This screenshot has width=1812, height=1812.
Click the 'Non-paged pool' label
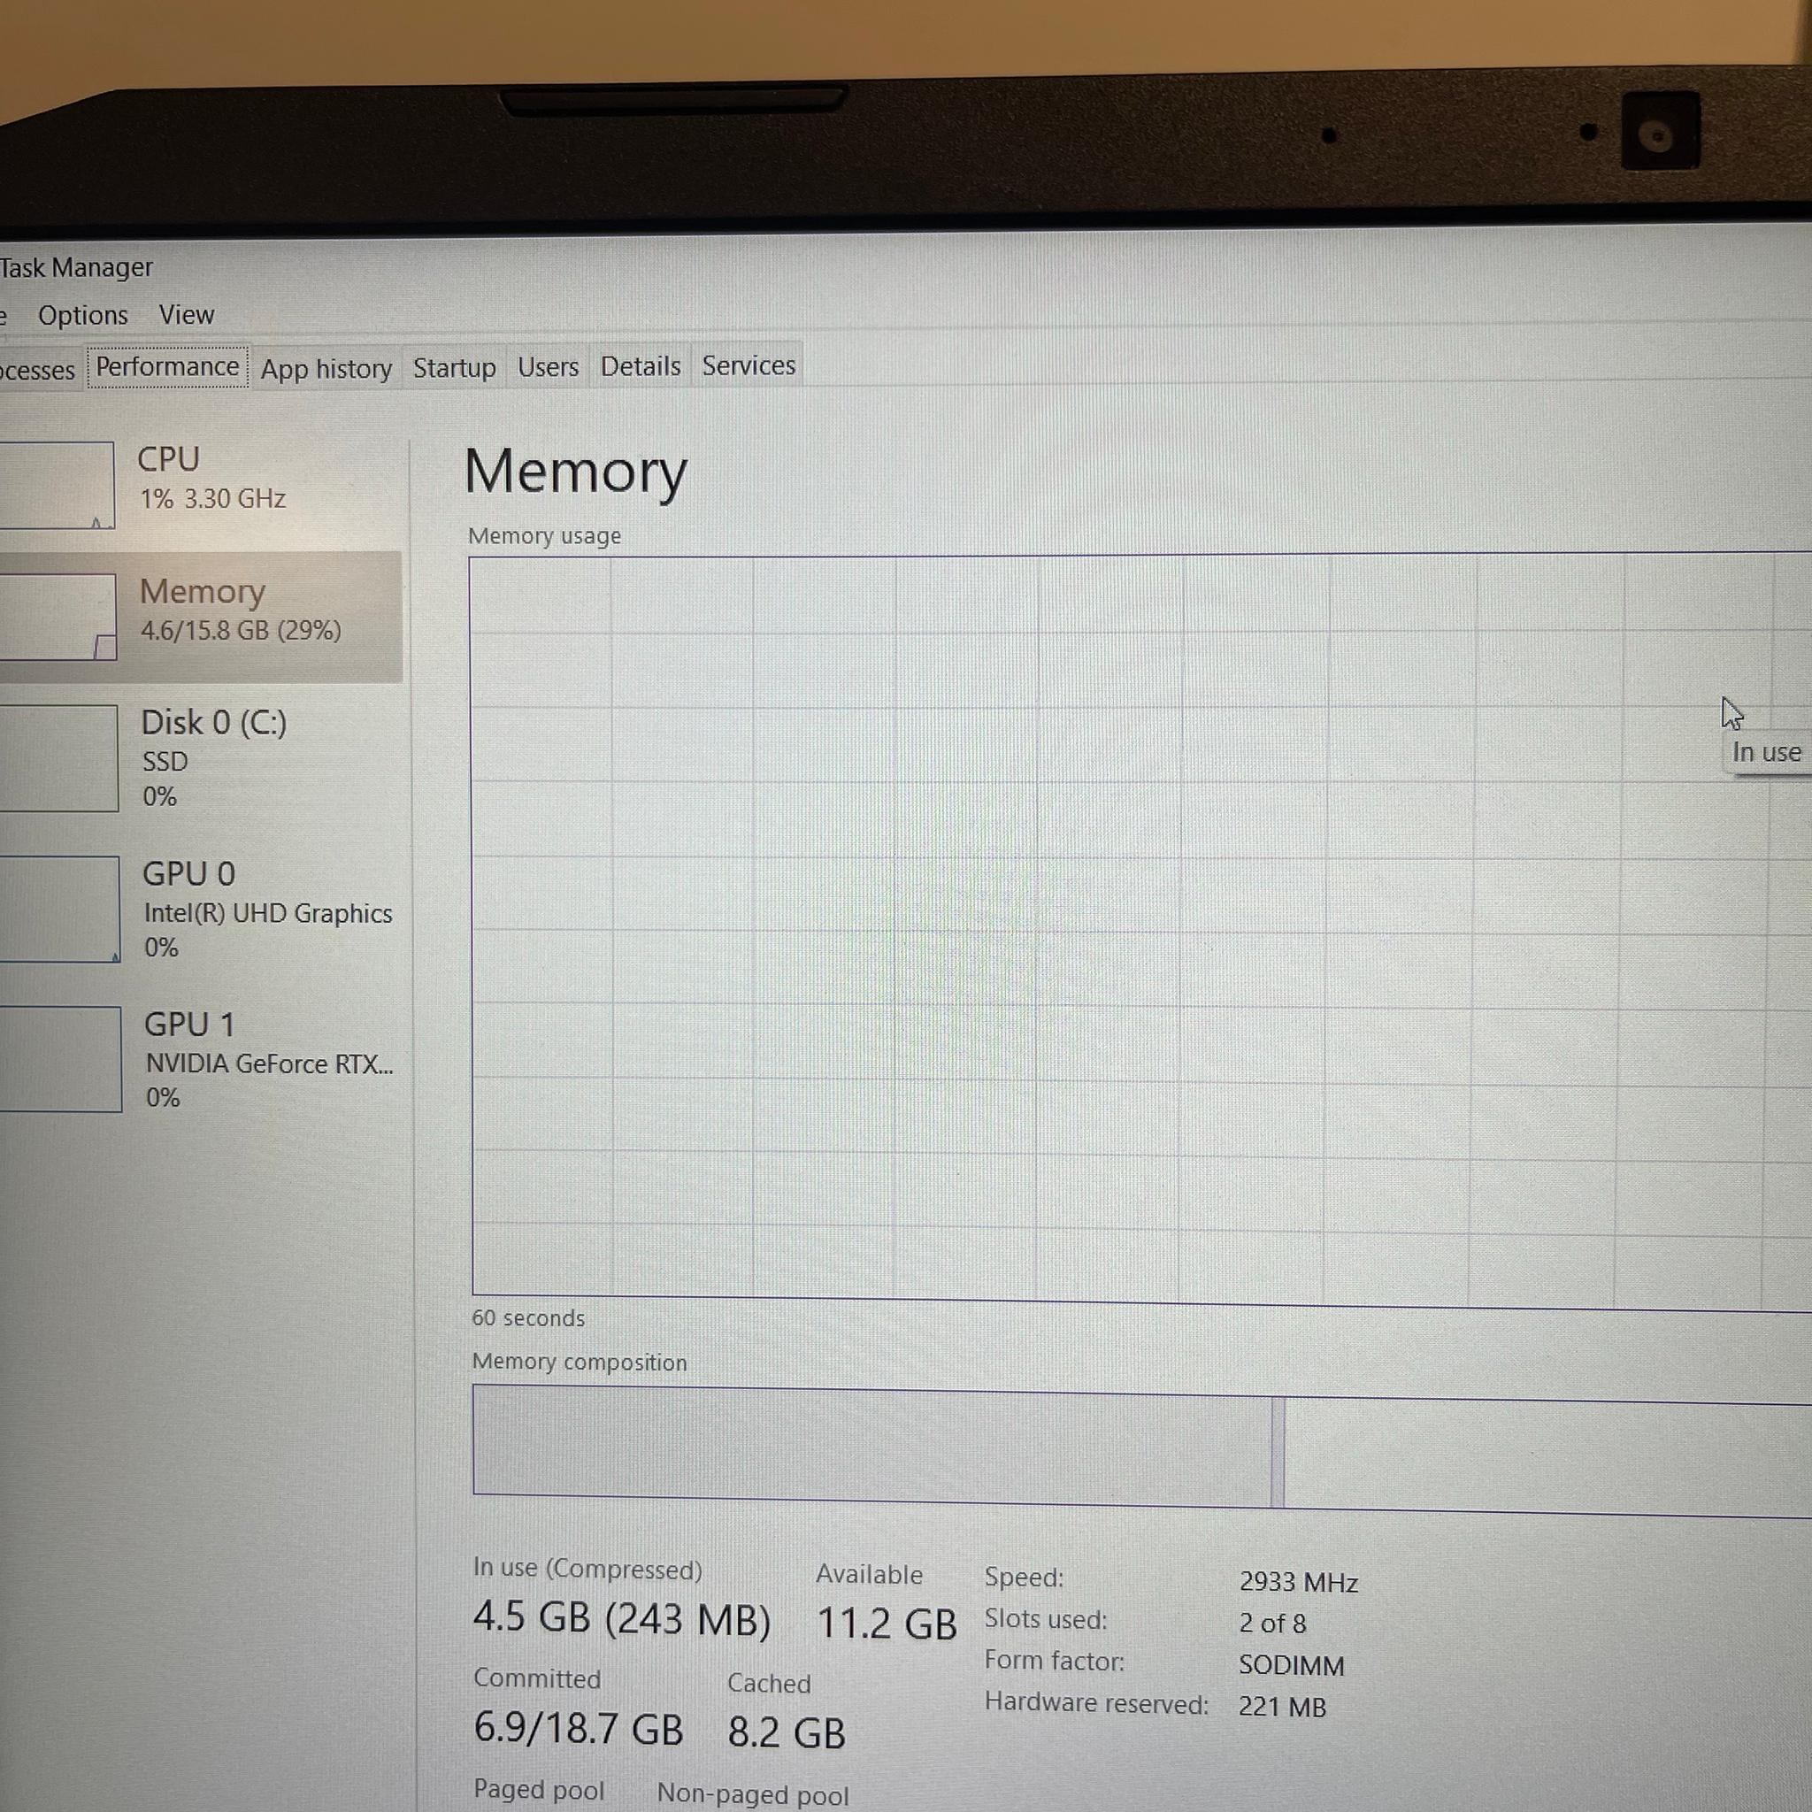(x=752, y=1794)
